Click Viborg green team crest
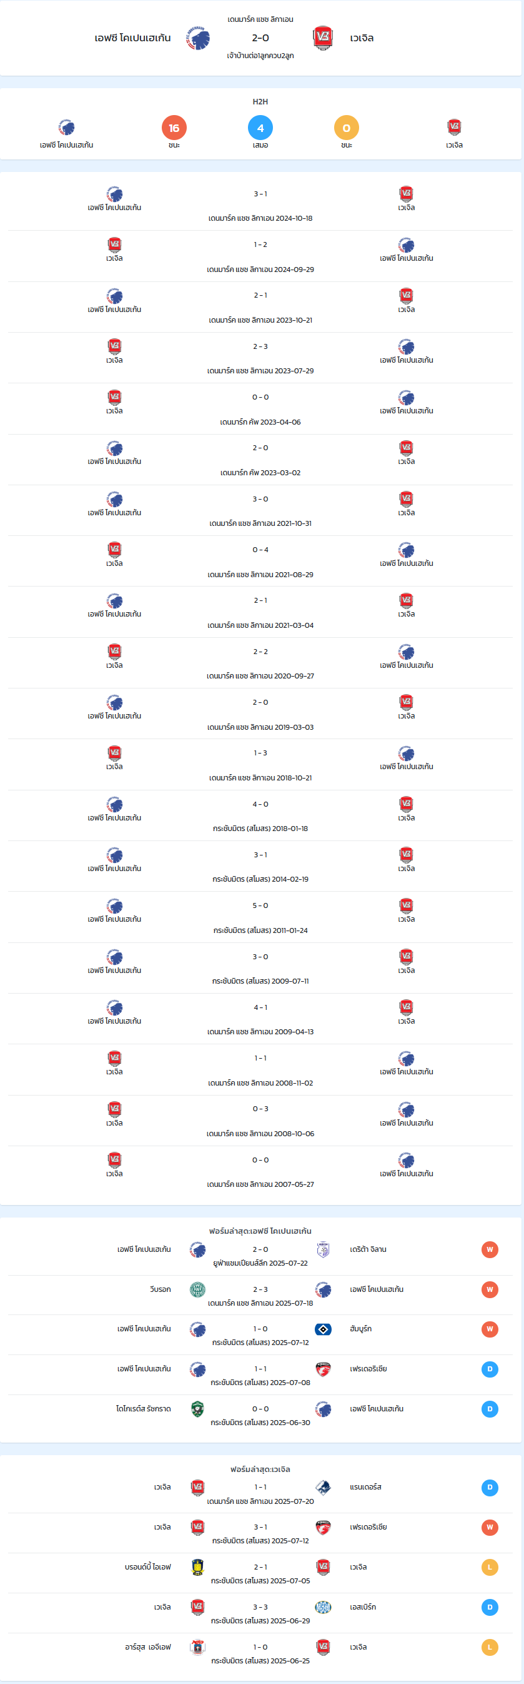524x1684 pixels. [x=198, y=1290]
